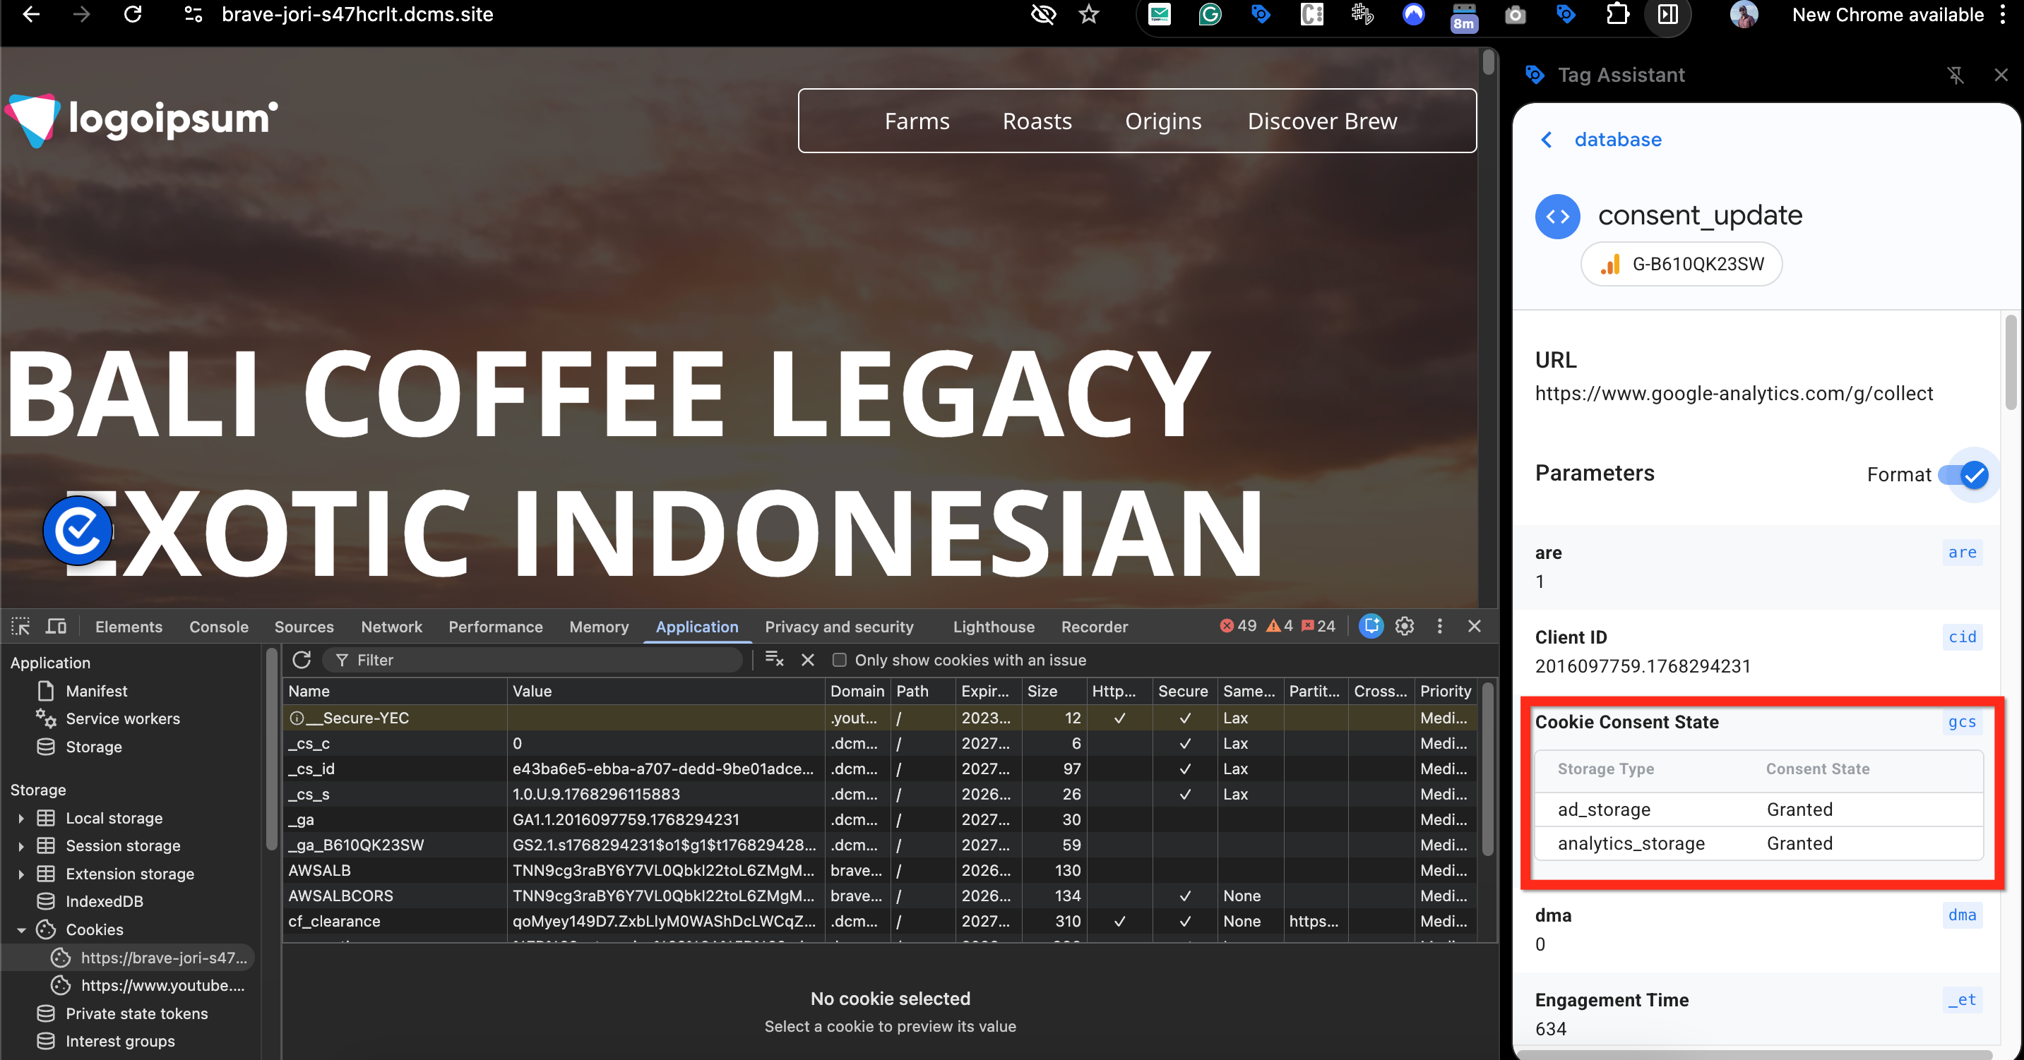
Task: Clear the cookie filter with the X icon
Action: pos(808,660)
